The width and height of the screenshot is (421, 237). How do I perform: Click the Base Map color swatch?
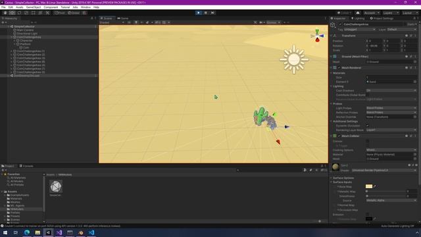pyautogui.click(x=369, y=186)
